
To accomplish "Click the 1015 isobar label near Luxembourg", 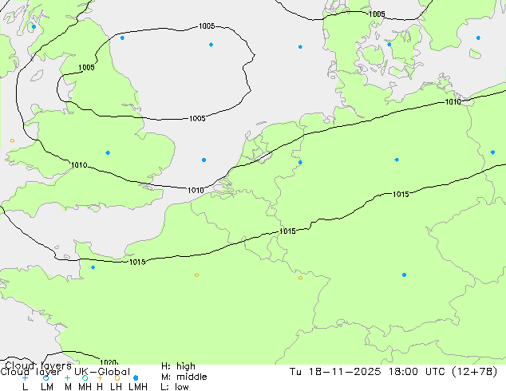I will pos(287,231).
